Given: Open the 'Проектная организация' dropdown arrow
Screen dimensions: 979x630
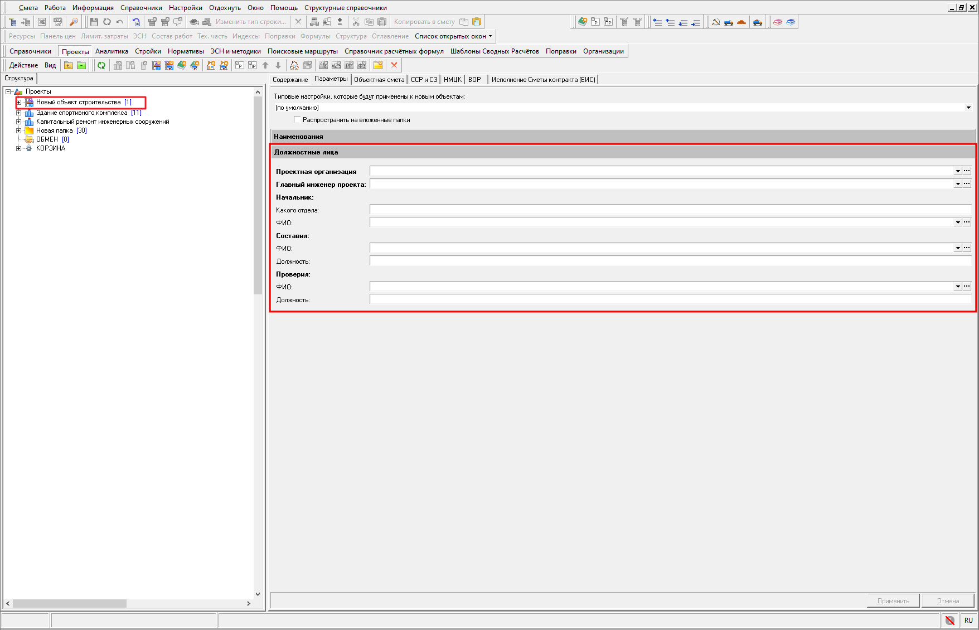Looking at the screenshot, I should pos(958,171).
